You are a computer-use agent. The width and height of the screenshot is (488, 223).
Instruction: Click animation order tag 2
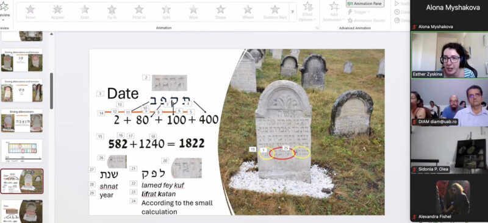coord(146,77)
